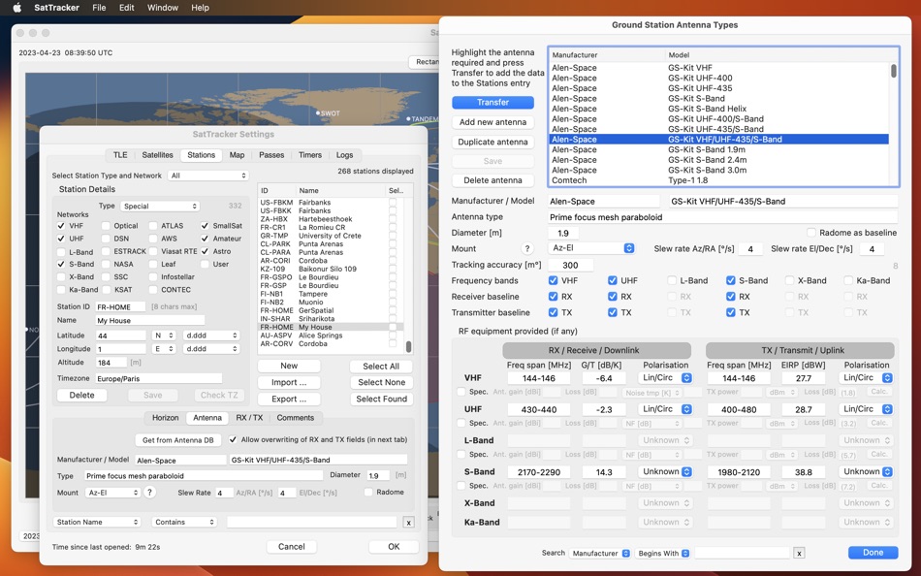Enable the Radome checkbox in Settings Antenna tab
The width and height of the screenshot is (921, 576).
click(368, 492)
